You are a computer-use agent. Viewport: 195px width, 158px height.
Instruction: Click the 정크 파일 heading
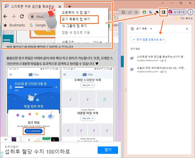point(34,122)
